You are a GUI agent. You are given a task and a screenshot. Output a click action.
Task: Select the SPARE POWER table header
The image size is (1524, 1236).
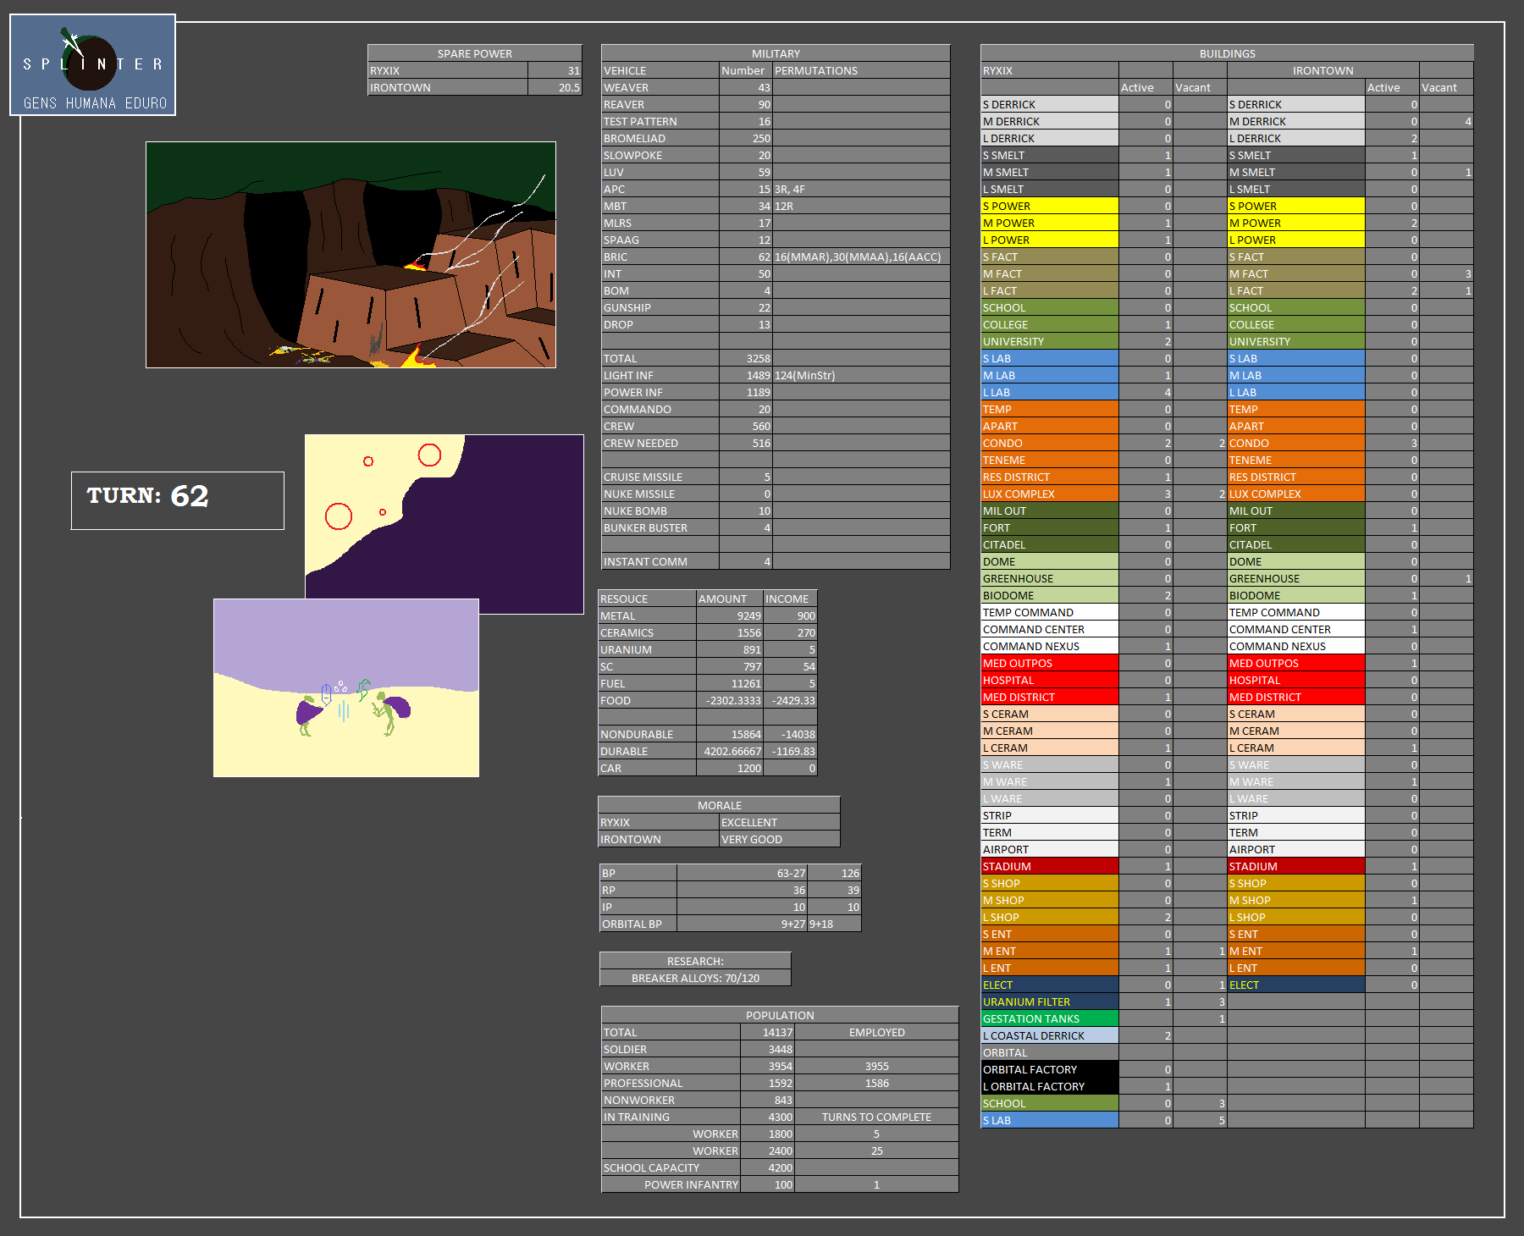[x=474, y=53]
